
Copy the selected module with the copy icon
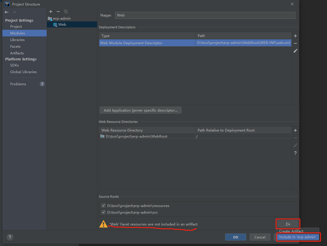(66, 12)
